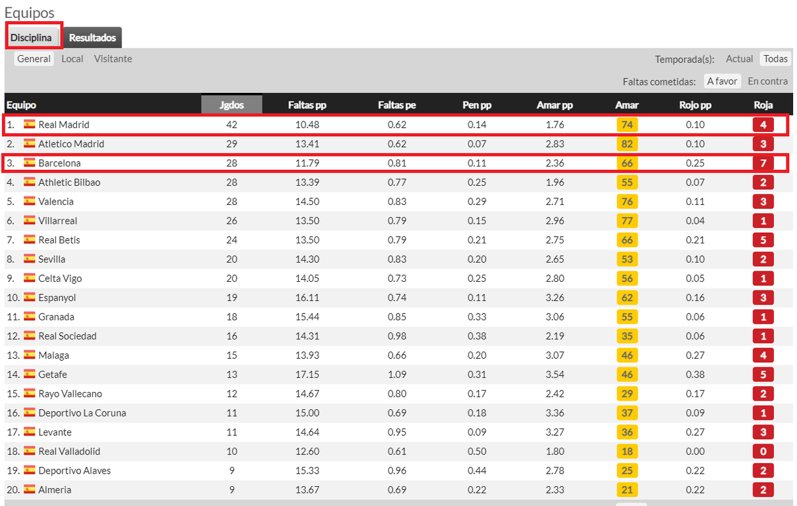Image resolution: width=797 pixels, height=506 pixels.
Task: Click Atletico Madrid yellow card badge 82
Action: pos(627,144)
